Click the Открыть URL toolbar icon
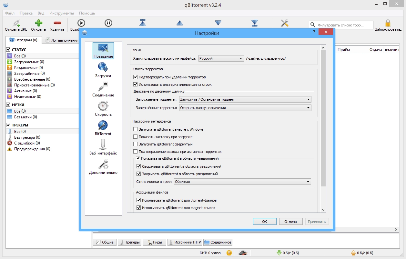The image size is (406, 259). tap(16, 23)
